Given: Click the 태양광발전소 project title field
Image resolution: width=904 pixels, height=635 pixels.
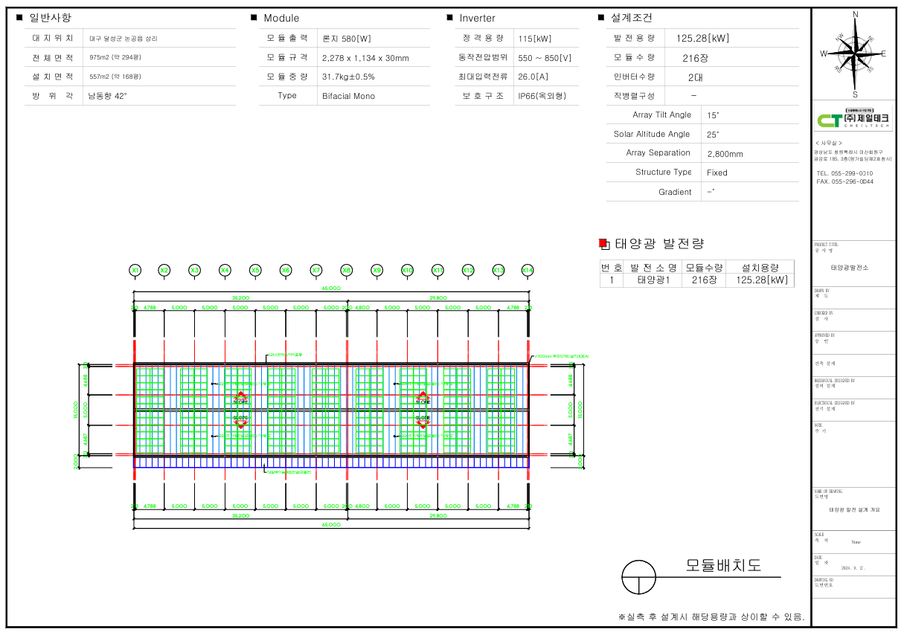Looking at the screenshot, I should (849, 267).
